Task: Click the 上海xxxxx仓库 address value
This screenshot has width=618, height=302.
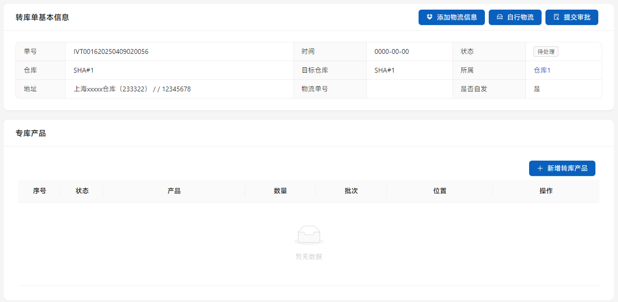Action: click(132, 89)
